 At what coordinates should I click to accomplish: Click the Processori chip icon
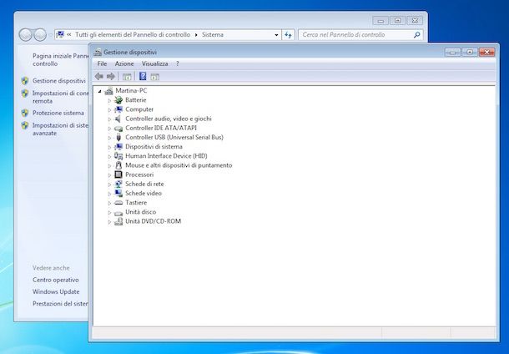[118, 174]
